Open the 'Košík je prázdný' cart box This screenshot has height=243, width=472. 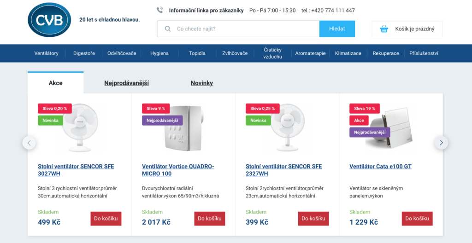tap(407, 29)
